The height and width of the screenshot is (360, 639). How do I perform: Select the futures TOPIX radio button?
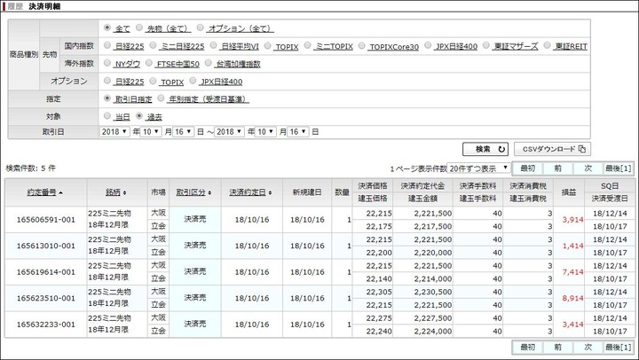(x=268, y=45)
